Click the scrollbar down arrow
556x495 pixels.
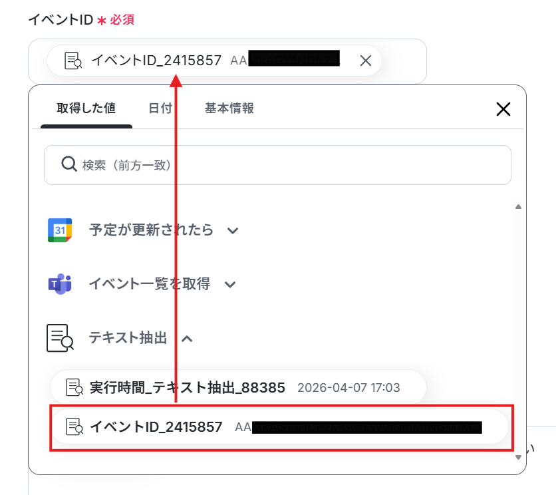coord(518,457)
